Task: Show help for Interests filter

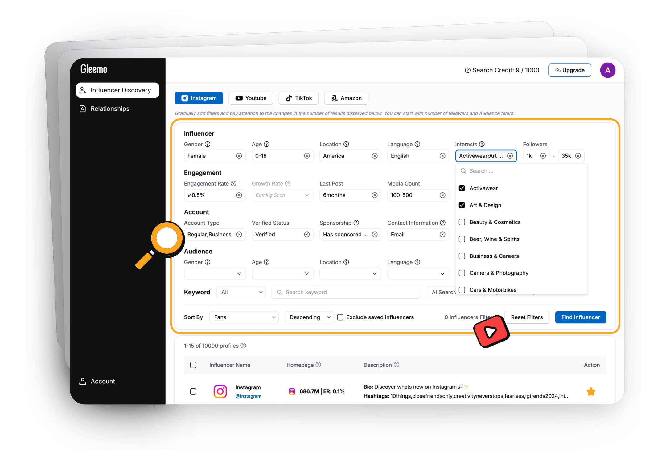Action: 482,144
